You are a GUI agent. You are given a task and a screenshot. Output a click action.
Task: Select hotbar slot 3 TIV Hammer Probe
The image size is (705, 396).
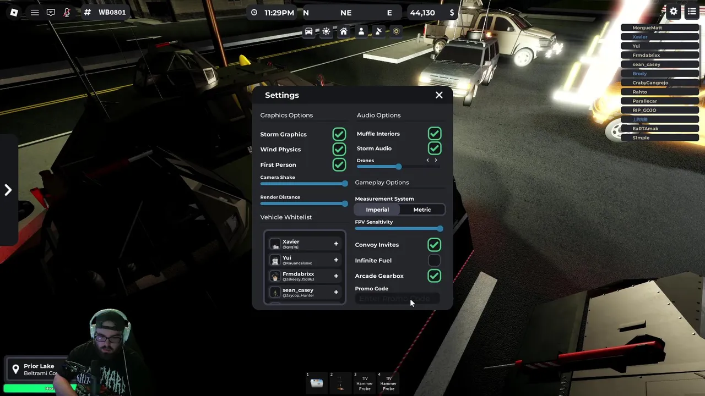(x=364, y=383)
